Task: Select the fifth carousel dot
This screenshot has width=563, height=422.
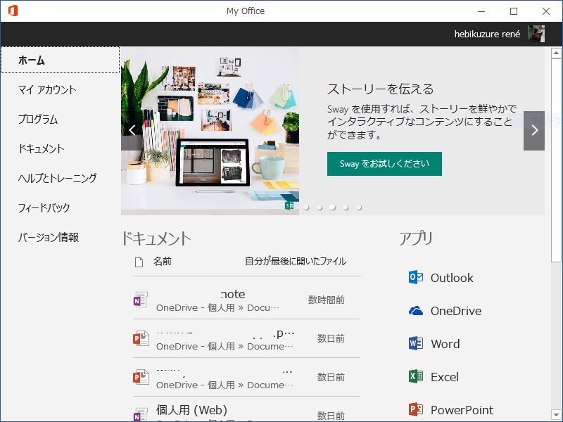Action: coord(359,207)
